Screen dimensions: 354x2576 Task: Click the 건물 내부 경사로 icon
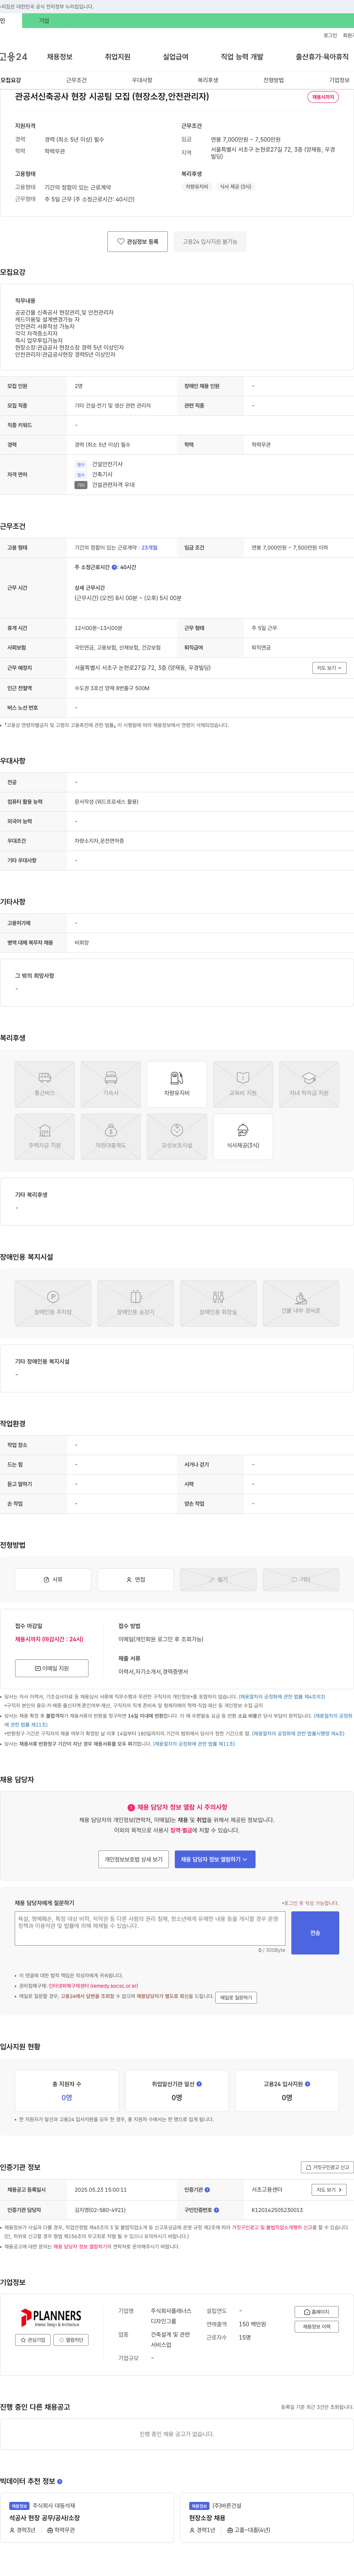301,1303
